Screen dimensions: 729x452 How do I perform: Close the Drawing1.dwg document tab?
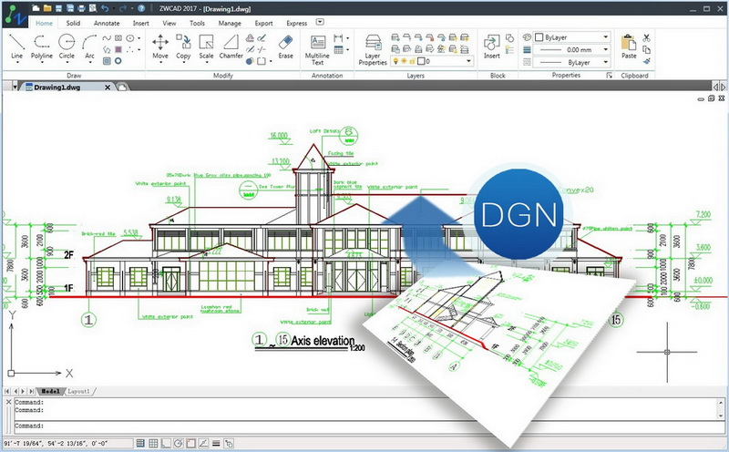[x=108, y=87]
